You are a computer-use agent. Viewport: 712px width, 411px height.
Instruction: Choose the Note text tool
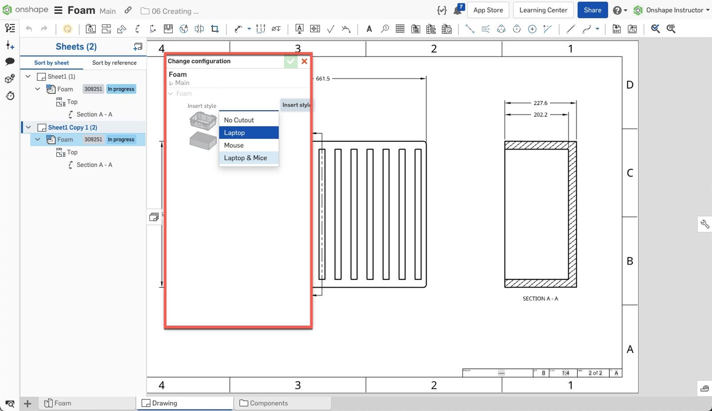[x=369, y=29]
